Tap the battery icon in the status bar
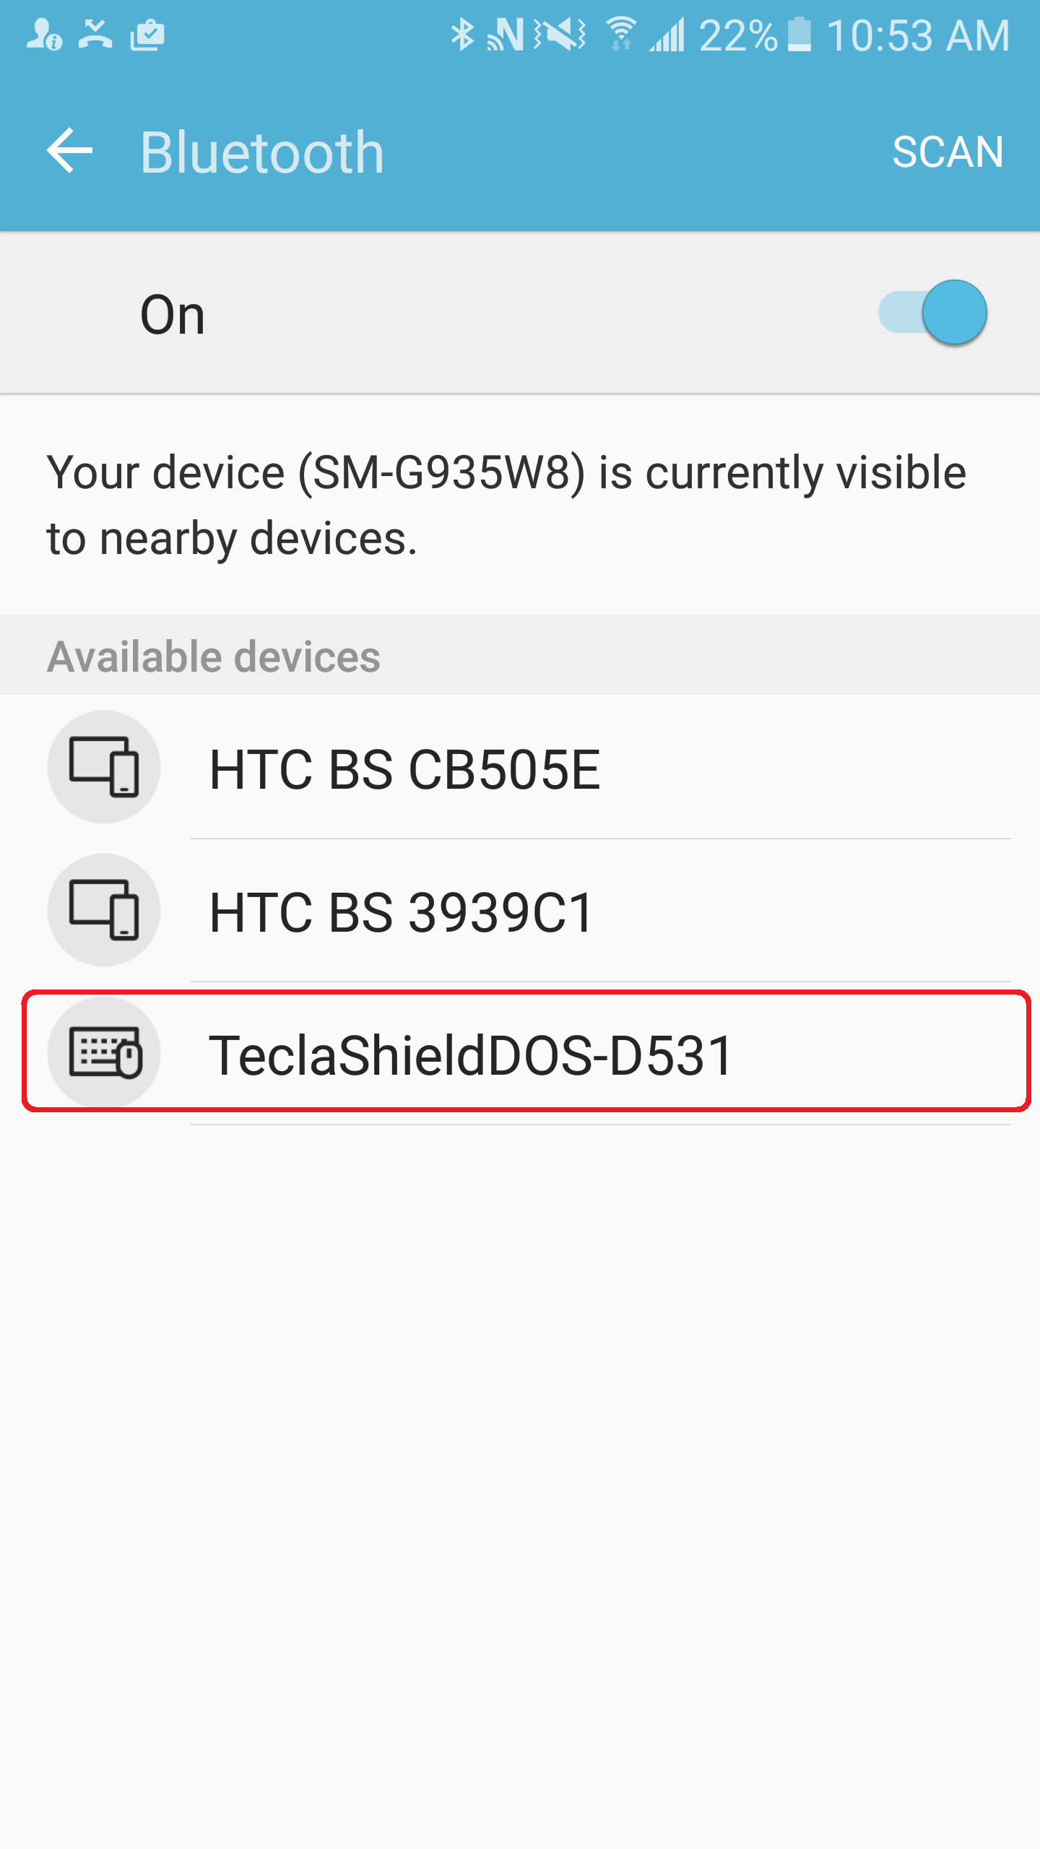The image size is (1040, 1849). tap(799, 34)
